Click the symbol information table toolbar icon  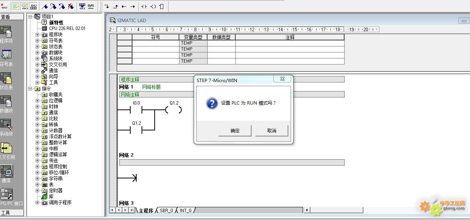(33, 6)
